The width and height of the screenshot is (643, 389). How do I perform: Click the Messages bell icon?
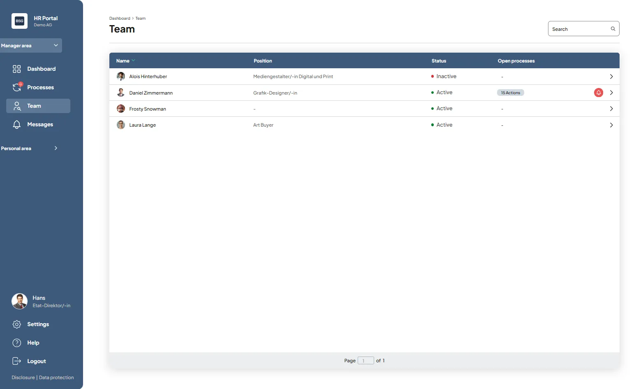17,125
